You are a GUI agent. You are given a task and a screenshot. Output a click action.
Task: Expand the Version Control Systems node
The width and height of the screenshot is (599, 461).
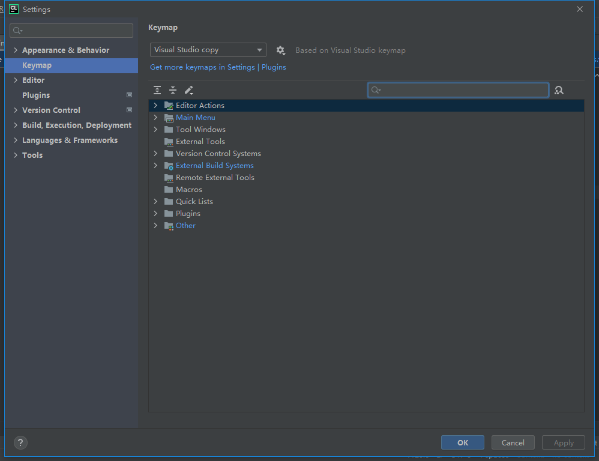[155, 154]
